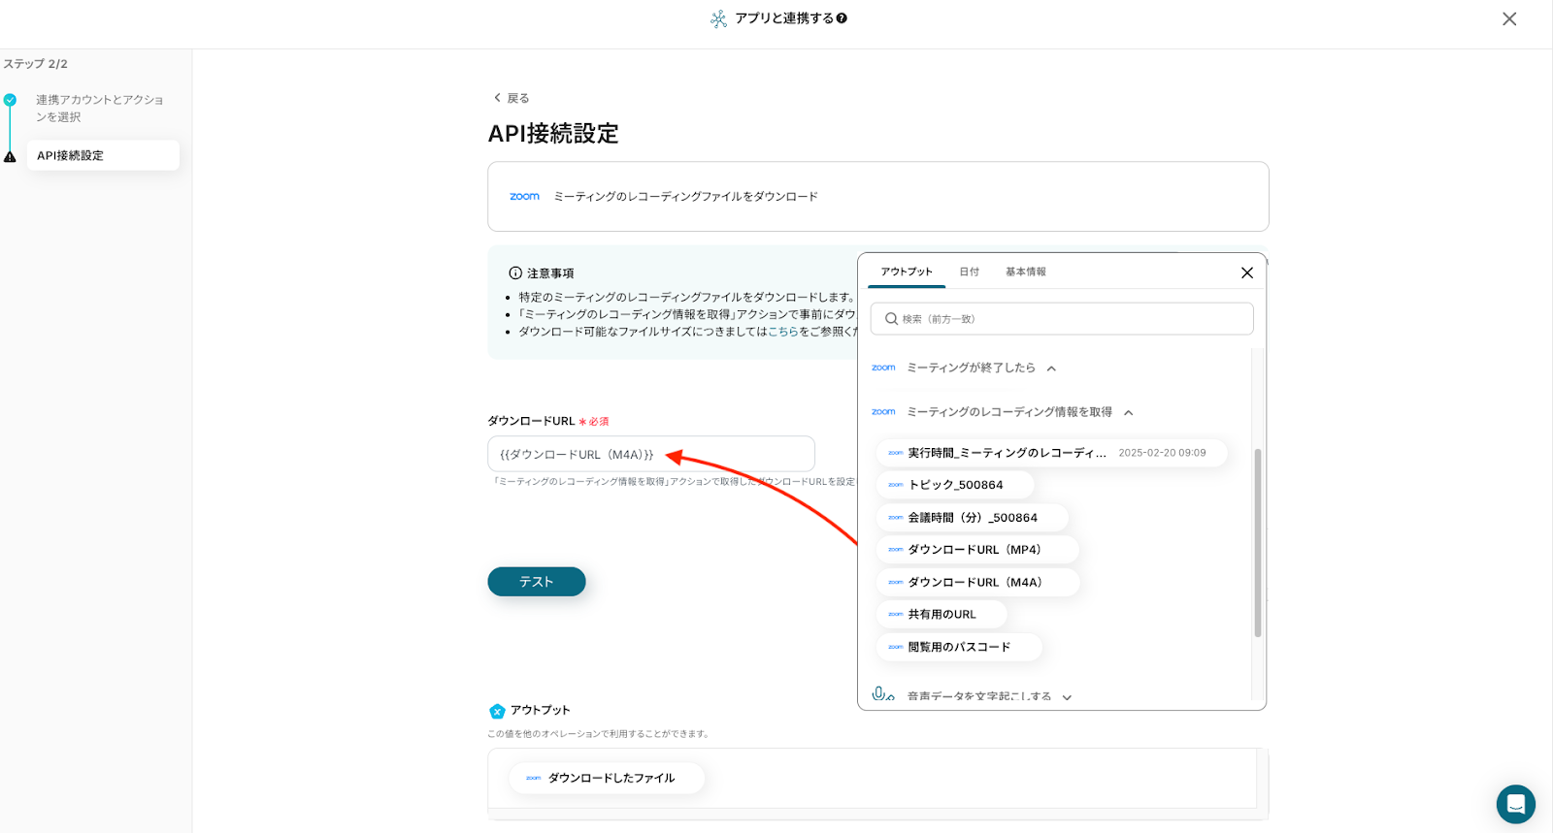Click the magnifier icon in search box
The width and height of the screenshot is (1553, 833).
[x=891, y=319]
